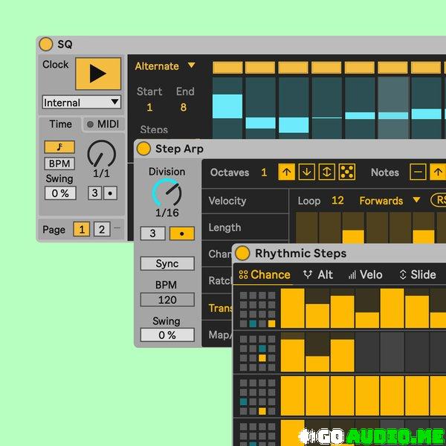Toggle the Rhythmic Steps device on/off circle
Viewport: 446px width, 446px height.
(x=242, y=253)
